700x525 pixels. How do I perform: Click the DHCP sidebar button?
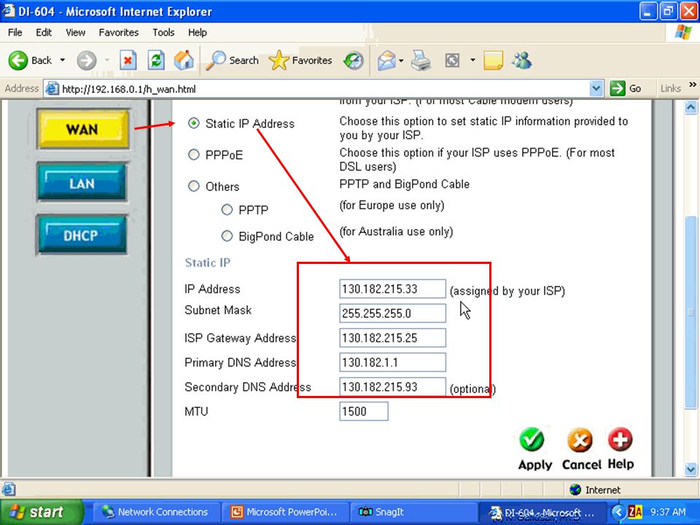pos(82,235)
